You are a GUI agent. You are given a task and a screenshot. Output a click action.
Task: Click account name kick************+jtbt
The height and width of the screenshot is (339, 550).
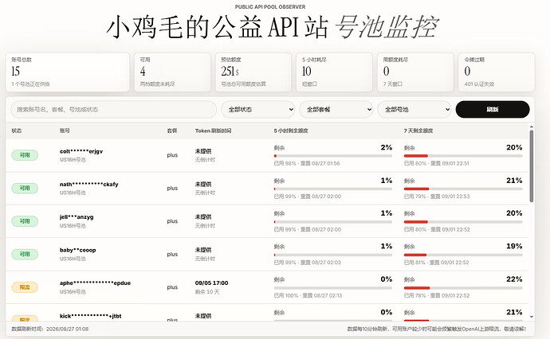(x=91, y=316)
